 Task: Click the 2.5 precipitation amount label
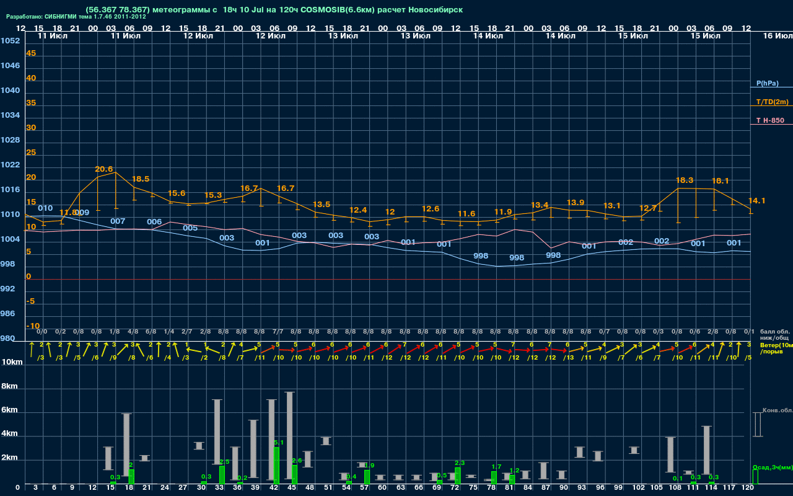224,462
